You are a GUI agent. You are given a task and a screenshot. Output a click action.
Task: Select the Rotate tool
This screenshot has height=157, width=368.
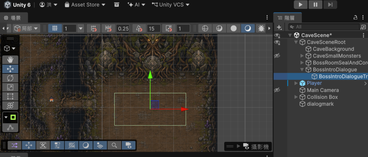(10, 78)
